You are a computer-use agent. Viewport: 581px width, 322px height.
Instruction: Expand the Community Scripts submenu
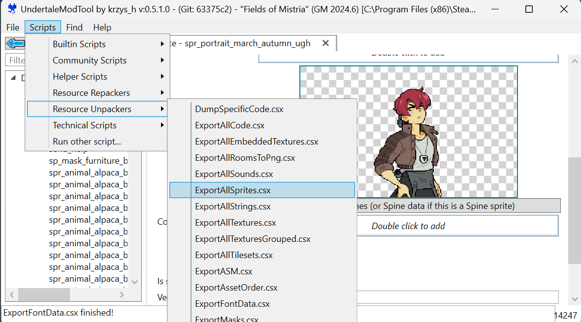[97, 60]
